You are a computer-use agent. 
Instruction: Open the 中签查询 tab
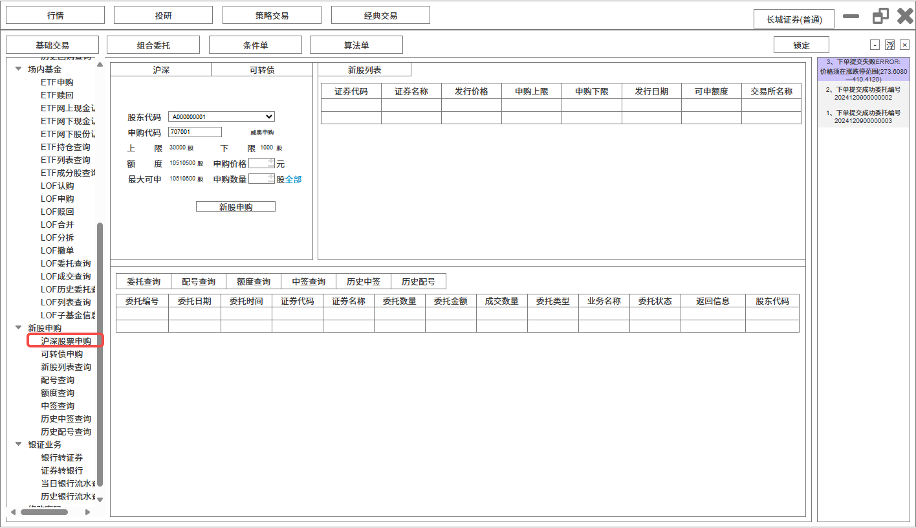(309, 281)
